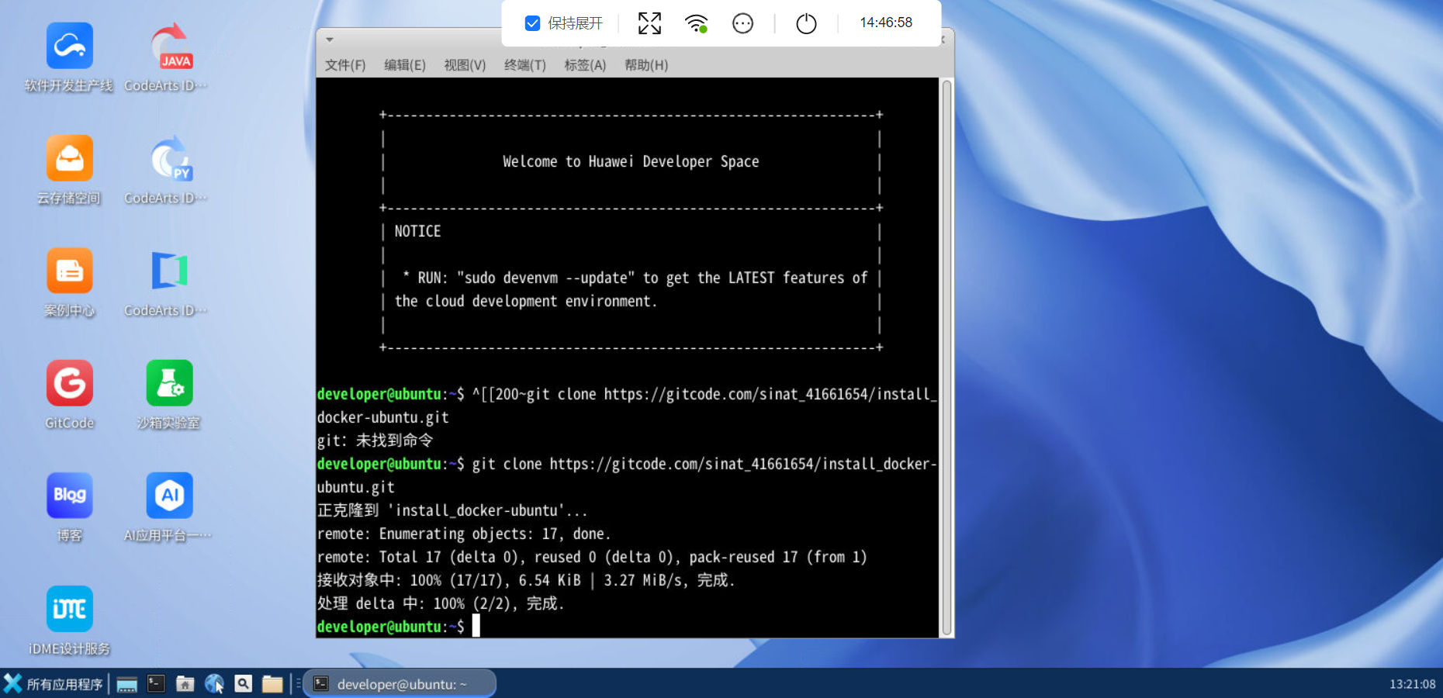The width and height of the screenshot is (1443, 698).
Task: Open the 终端(T) menu
Action: (525, 65)
